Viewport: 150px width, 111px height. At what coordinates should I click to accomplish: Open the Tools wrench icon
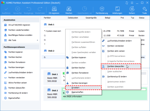click(x=144, y=10)
